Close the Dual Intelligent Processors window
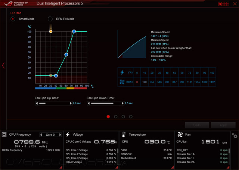 [235, 4]
